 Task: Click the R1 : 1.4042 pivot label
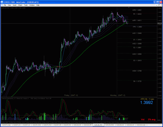pyautogui.click(x=137, y=14)
